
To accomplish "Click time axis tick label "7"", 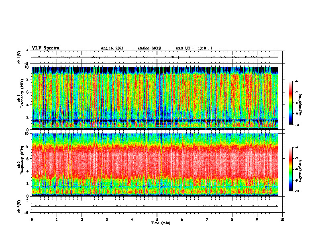I will click(207, 219).
